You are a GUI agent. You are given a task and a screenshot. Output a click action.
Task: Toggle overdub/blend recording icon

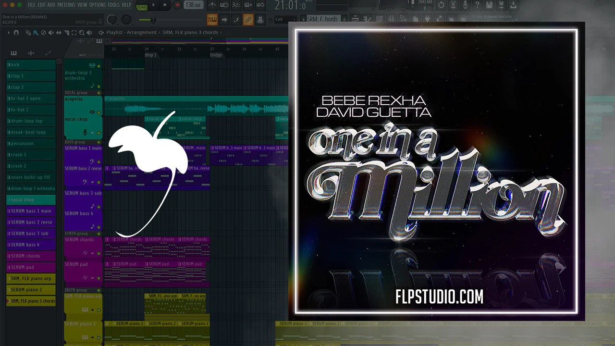[x=248, y=5]
